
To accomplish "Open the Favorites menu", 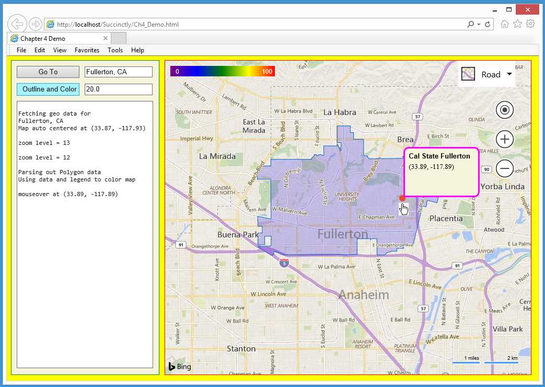I will tap(87, 50).
